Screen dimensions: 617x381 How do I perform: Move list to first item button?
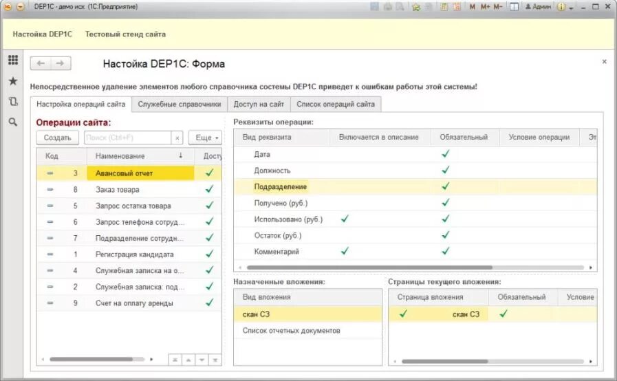[x=175, y=360]
